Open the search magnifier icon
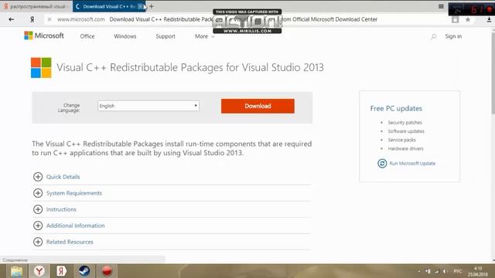This screenshot has width=495, height=278. (433, 36)
